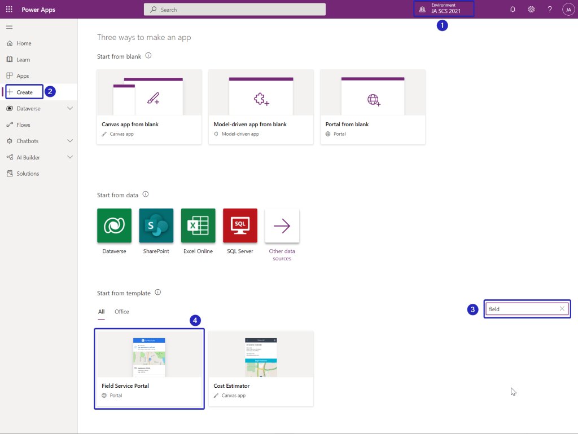Go to Solutions in the sidebar

[x=28, y=174]
